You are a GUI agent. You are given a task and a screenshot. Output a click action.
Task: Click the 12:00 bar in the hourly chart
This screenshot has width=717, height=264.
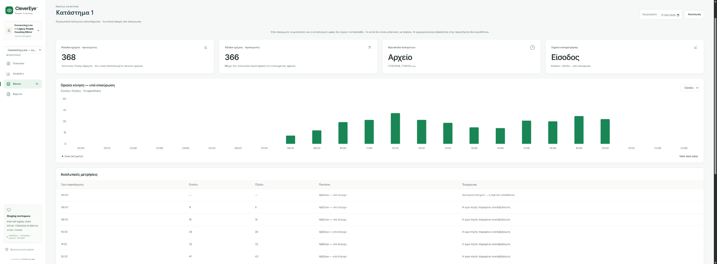(395, 128)
